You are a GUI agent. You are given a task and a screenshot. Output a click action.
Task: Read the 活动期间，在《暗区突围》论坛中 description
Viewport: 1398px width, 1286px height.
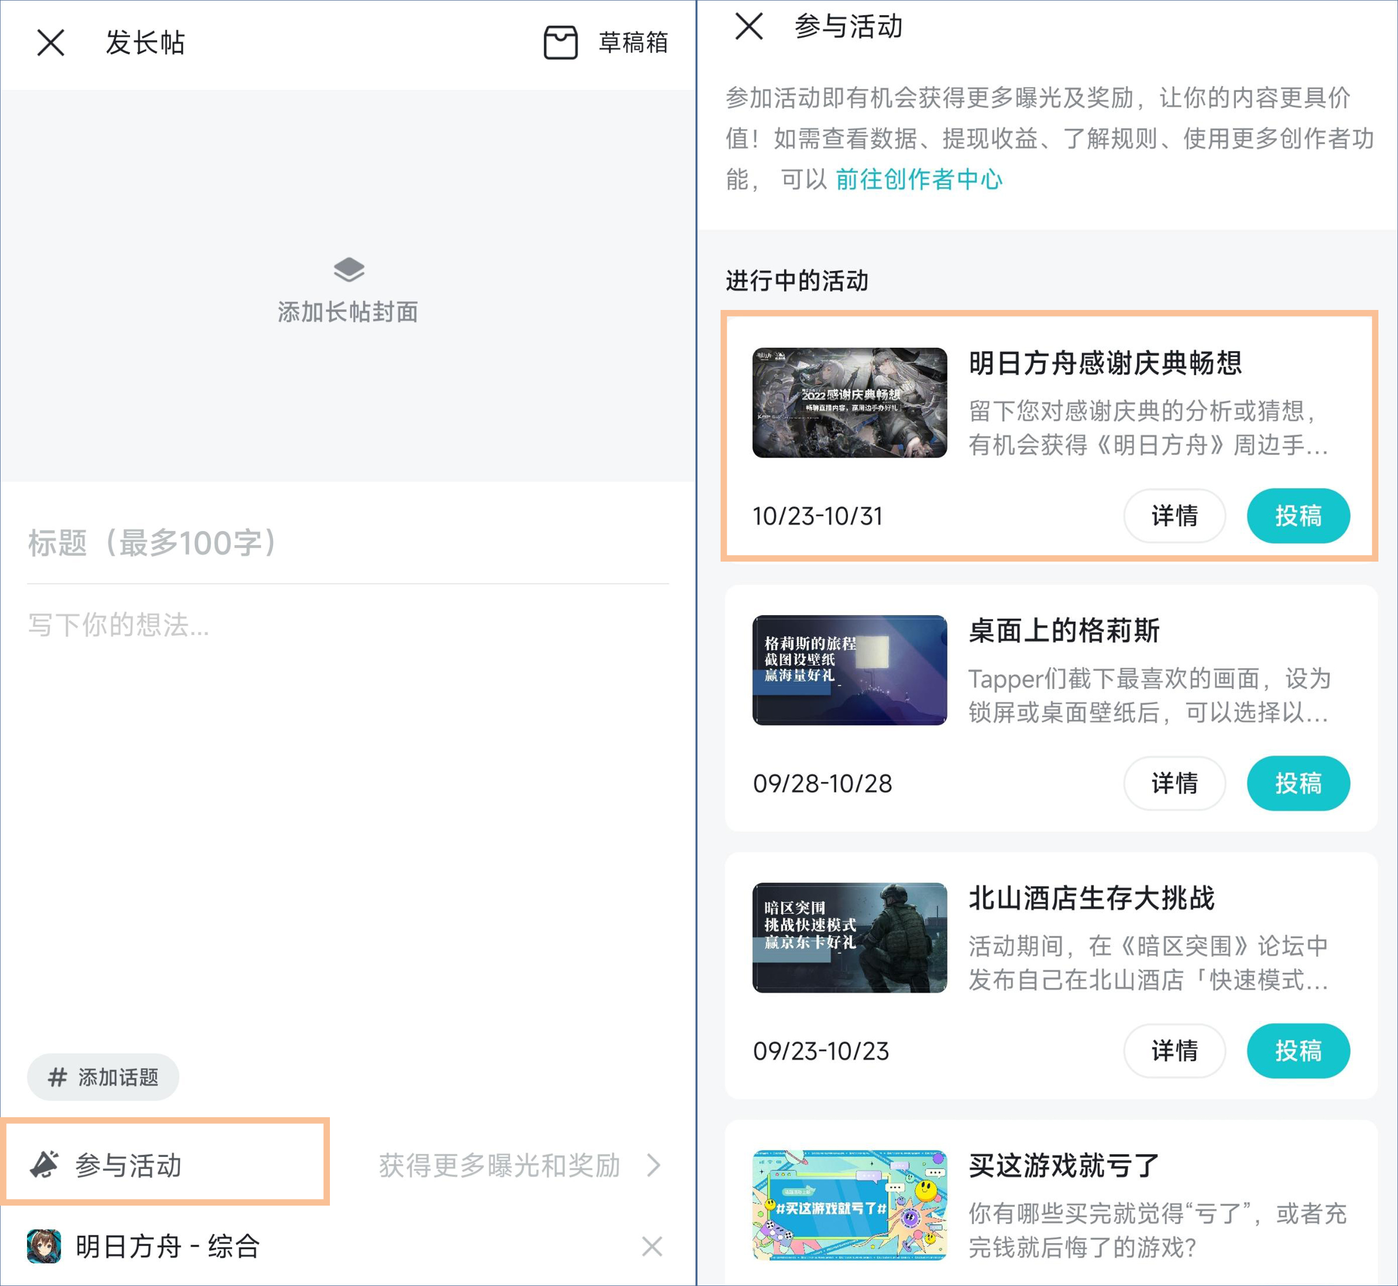[1148, 962]
